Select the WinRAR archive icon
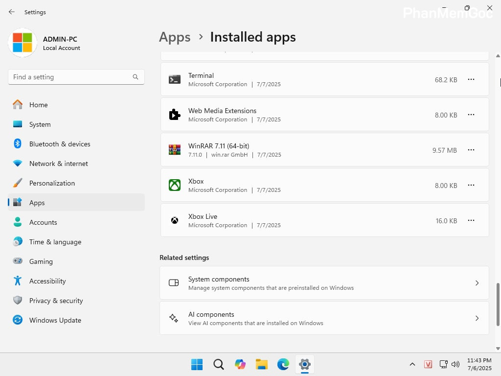The height and width of the screenshot is (376, 501). [x=174, y=149]
